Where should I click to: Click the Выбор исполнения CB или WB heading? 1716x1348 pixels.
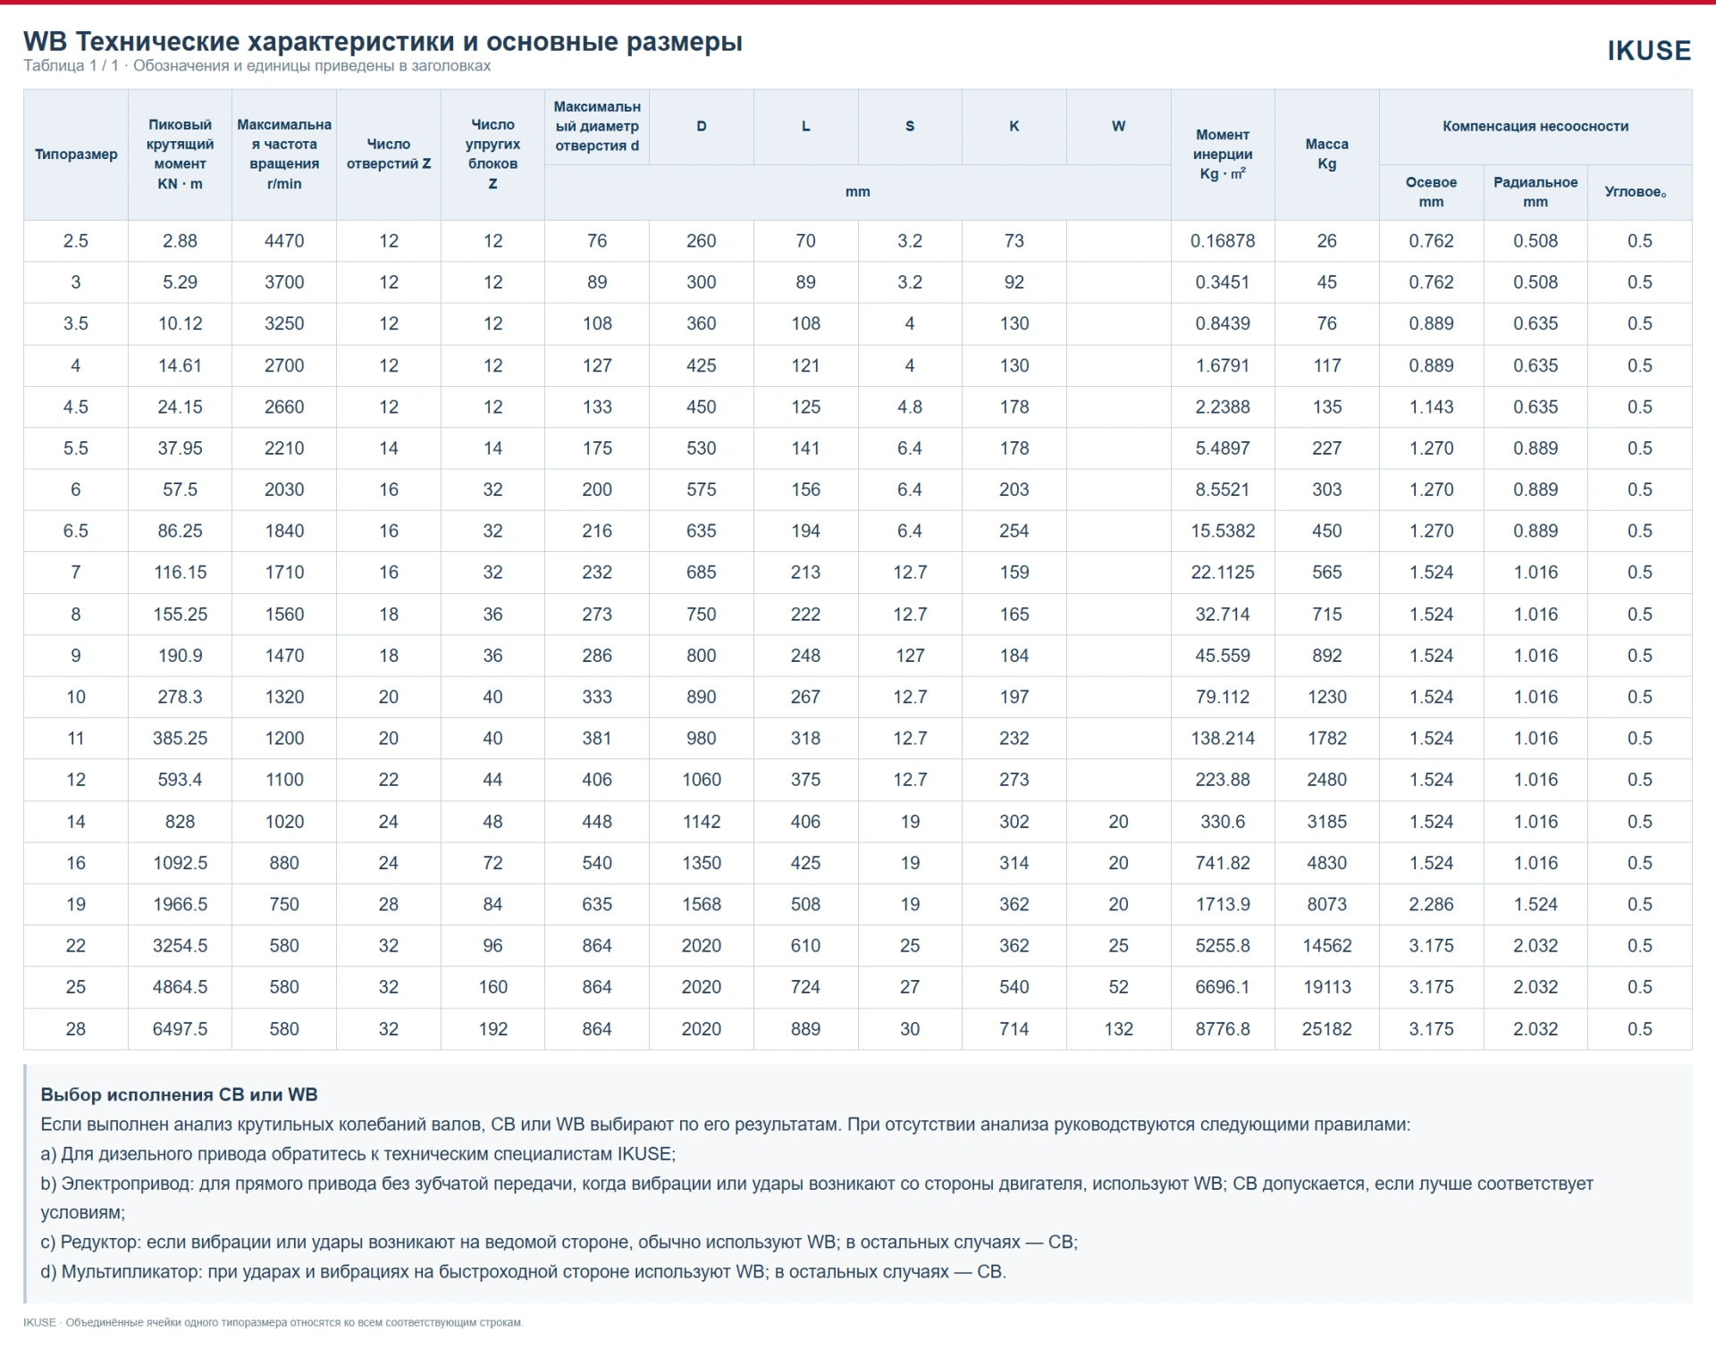(x=179, y=1094)
